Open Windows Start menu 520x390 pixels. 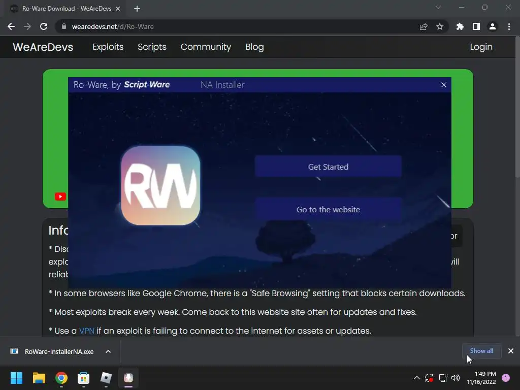point(16,378)
